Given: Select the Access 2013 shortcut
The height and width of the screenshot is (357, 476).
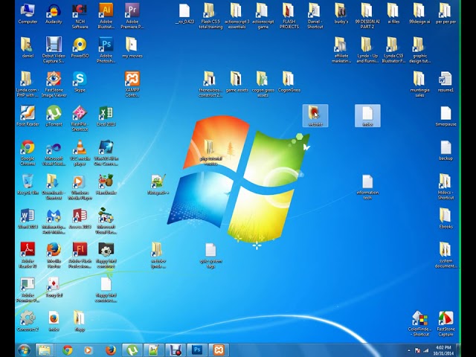Looking at the screenshot, I should (x=80, y=219).
